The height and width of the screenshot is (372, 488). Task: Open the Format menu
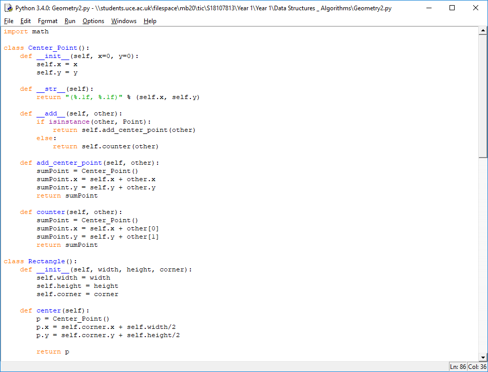coord(48,21)
